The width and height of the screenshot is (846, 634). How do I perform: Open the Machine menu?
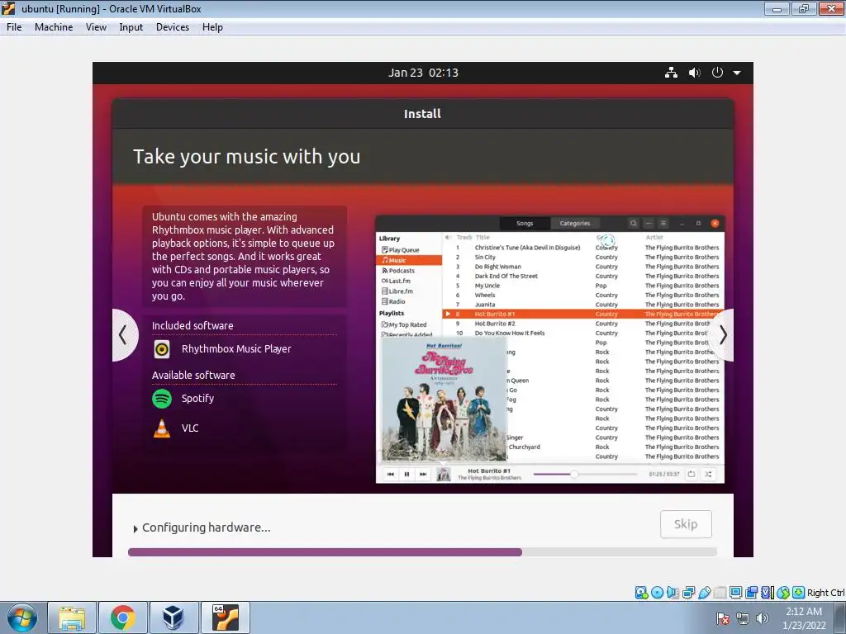54,27
